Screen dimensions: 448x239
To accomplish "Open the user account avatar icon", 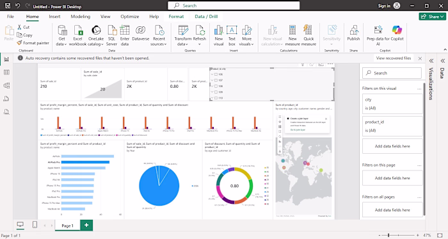I will [397, 6].
